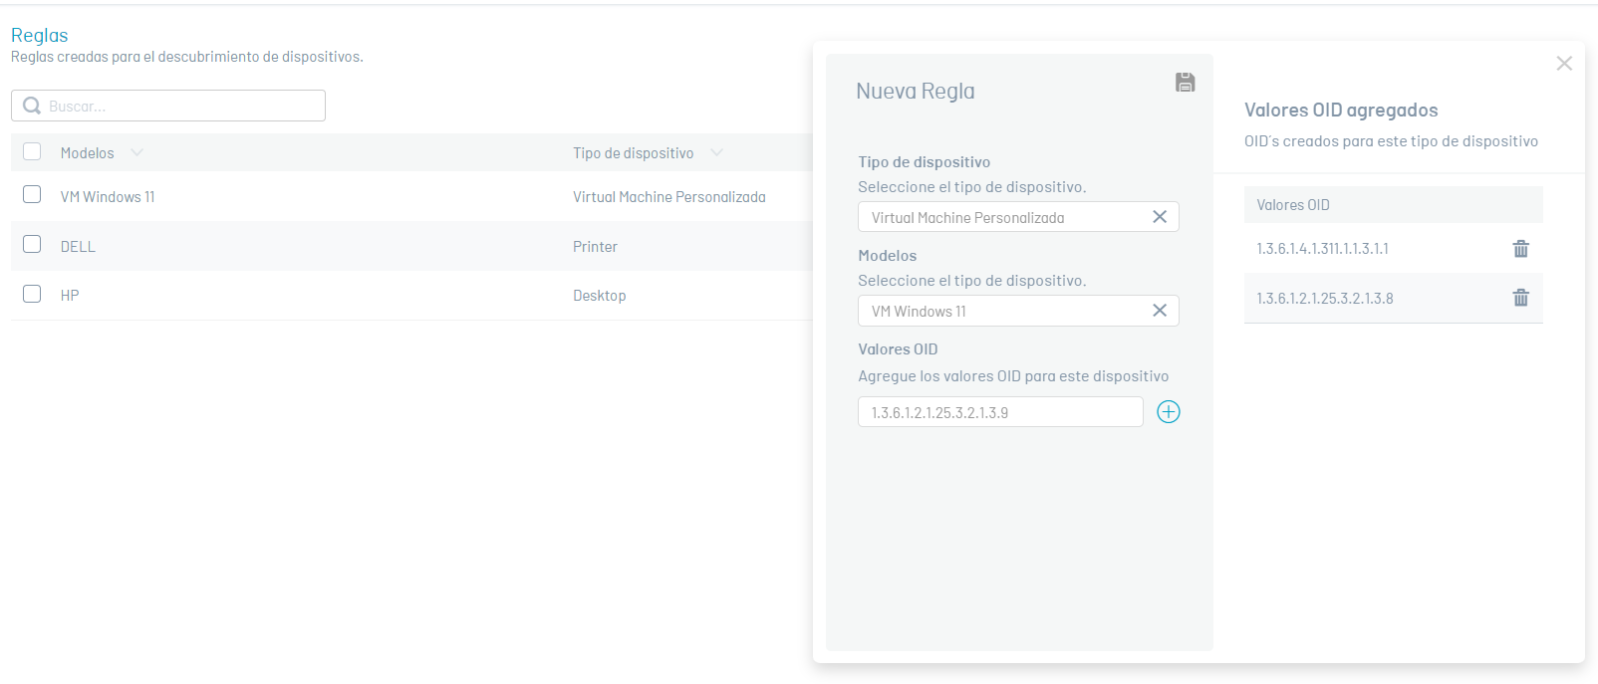1598x684 pixels.
Task: Open the Reglas heading link
Action: pyautogui.click(x=40, y=35)
